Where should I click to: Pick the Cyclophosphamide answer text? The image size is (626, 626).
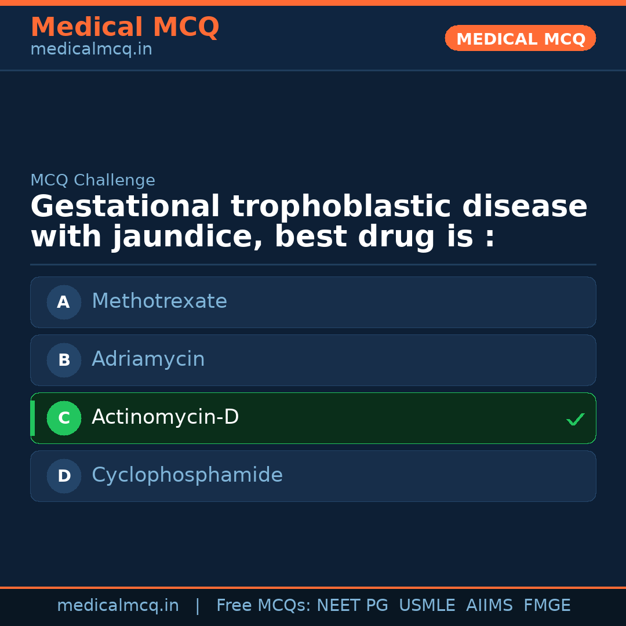point(187,475)
